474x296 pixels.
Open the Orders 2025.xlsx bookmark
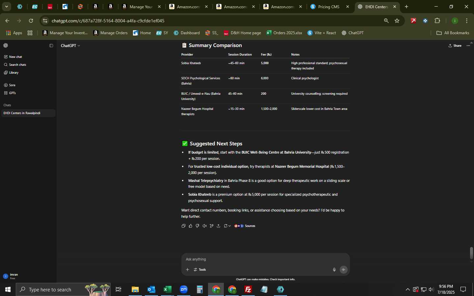pyautogui.click(x=284, y=33)
